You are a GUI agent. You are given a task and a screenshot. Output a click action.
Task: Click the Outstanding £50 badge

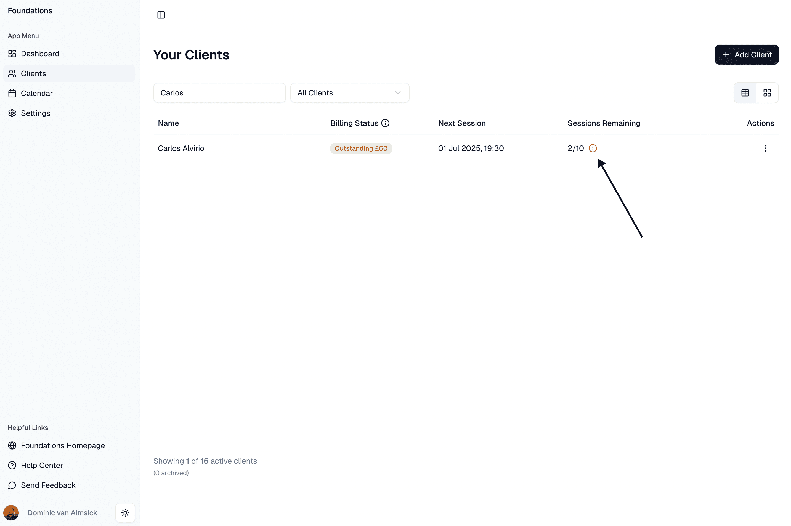[361, 148]
